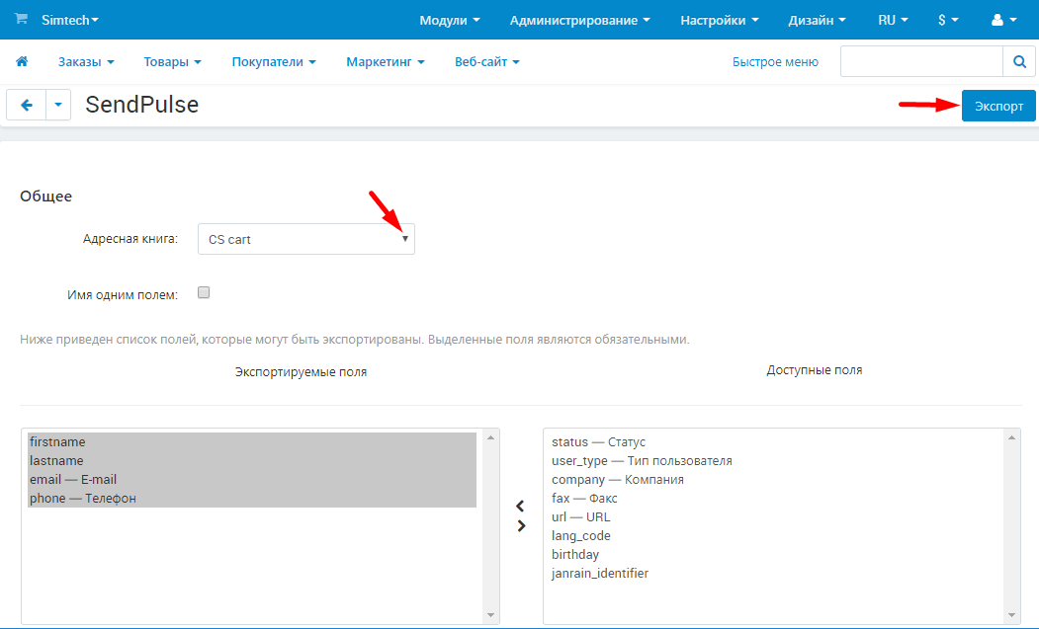Move field to available list with right chevron
The height and width of the screenshot is (629, 1039).
(521, 526)
